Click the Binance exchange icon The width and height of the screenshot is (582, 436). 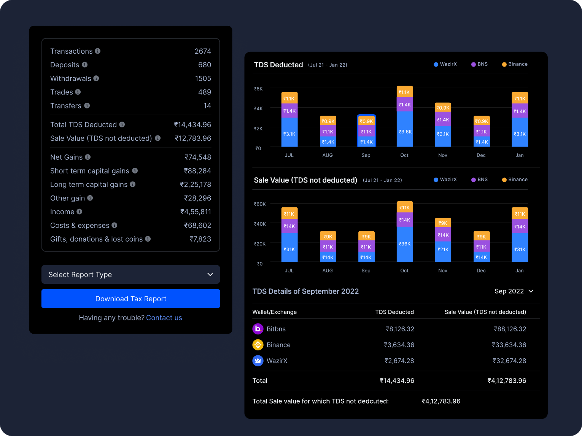point(258,345)
